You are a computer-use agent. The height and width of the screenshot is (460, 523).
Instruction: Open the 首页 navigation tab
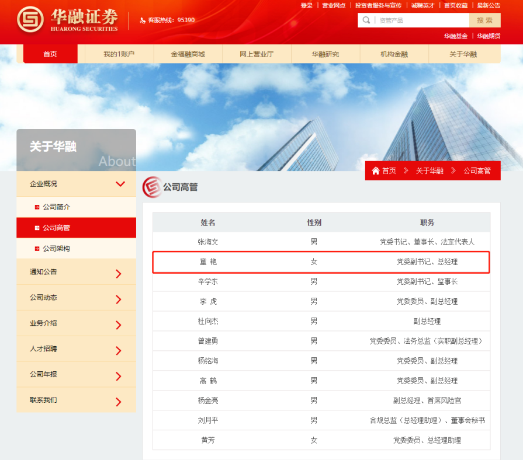tap(50, 54)
